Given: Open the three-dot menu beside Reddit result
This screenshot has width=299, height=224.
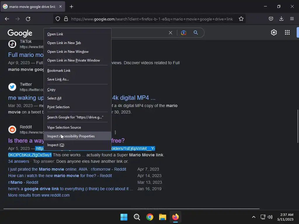Looking at the screenshot, I should tap(115, 132).
